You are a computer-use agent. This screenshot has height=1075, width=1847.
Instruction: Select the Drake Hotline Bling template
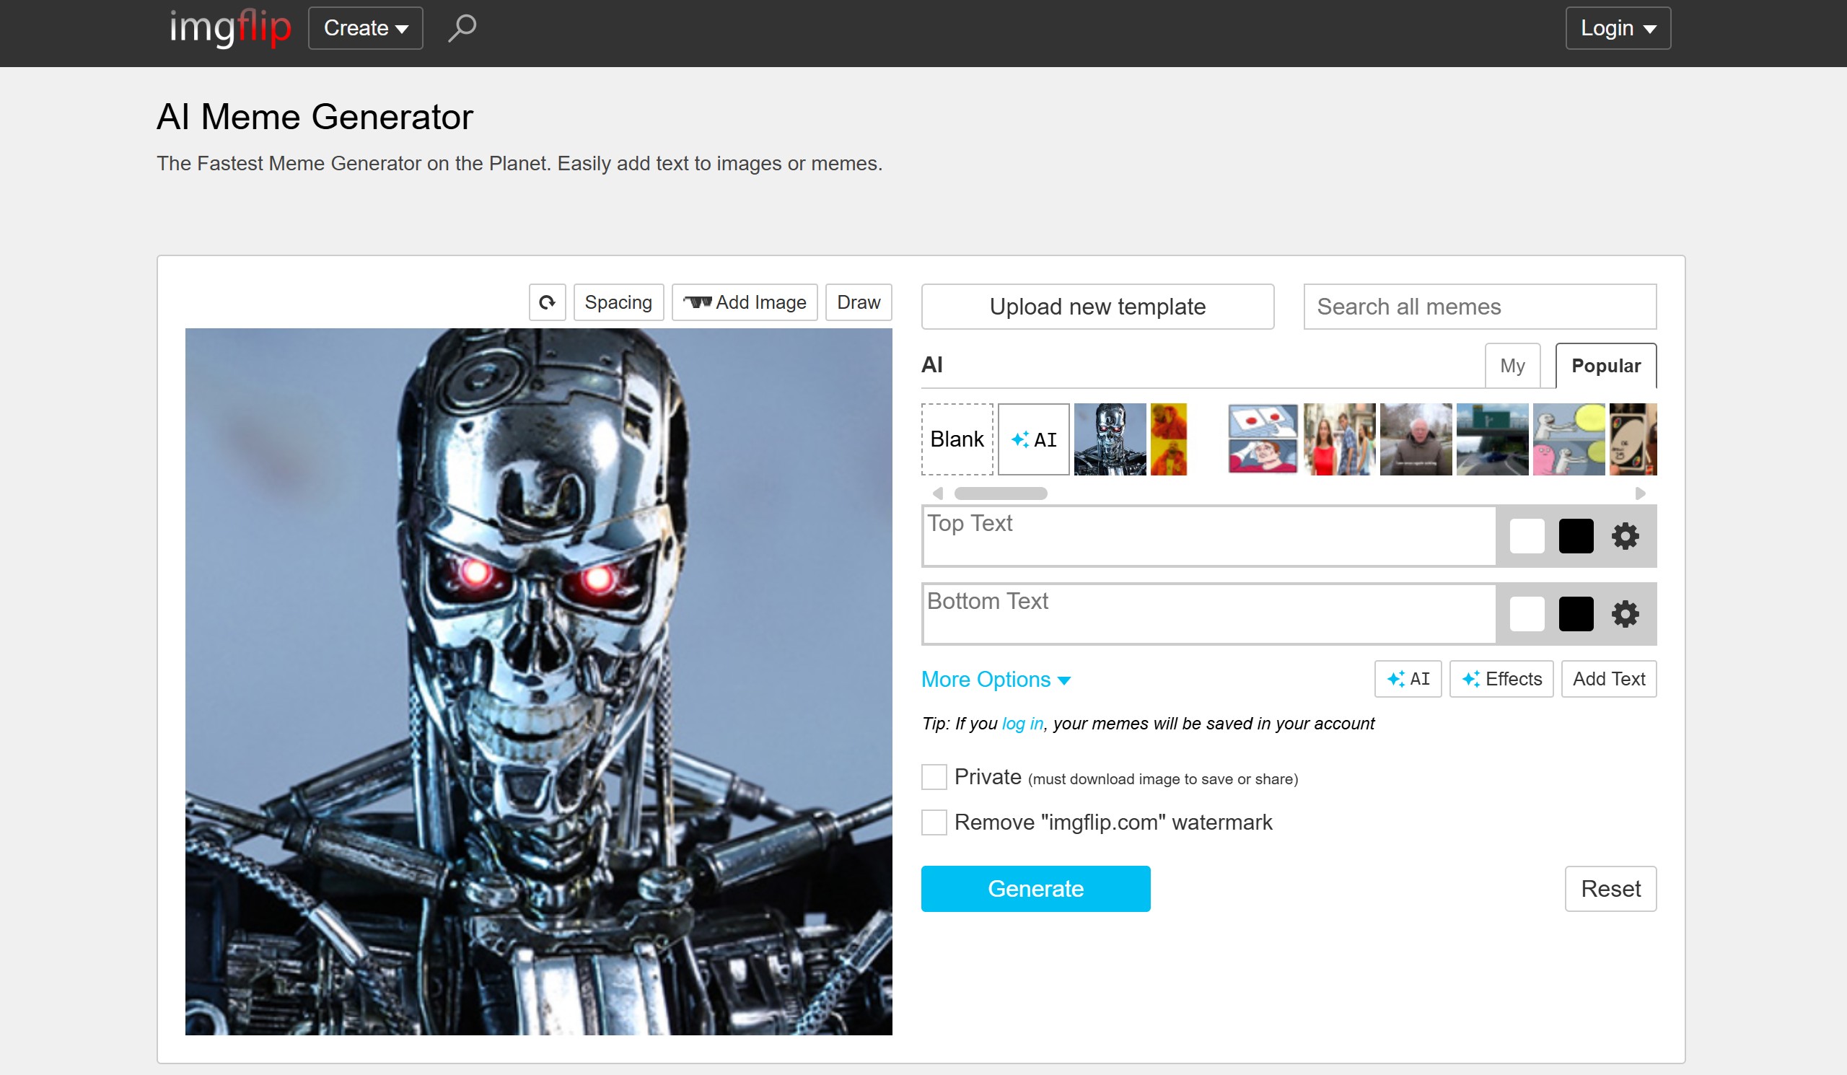(1168, 439)
